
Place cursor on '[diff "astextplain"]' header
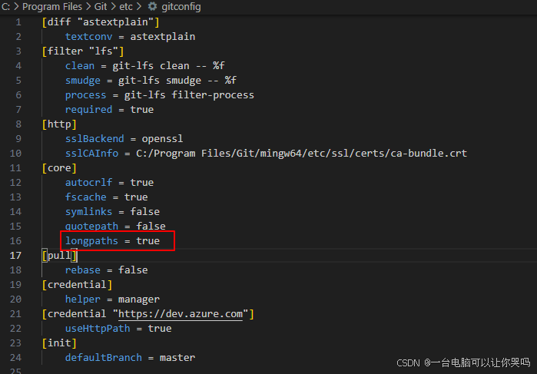pos(101,22)
